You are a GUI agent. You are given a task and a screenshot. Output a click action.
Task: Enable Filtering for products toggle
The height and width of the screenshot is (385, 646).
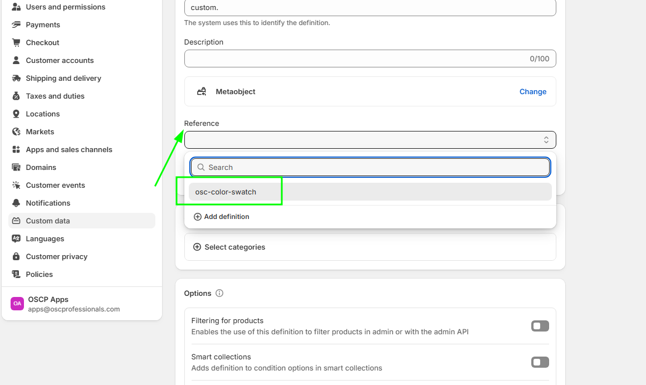coord(540,326)
